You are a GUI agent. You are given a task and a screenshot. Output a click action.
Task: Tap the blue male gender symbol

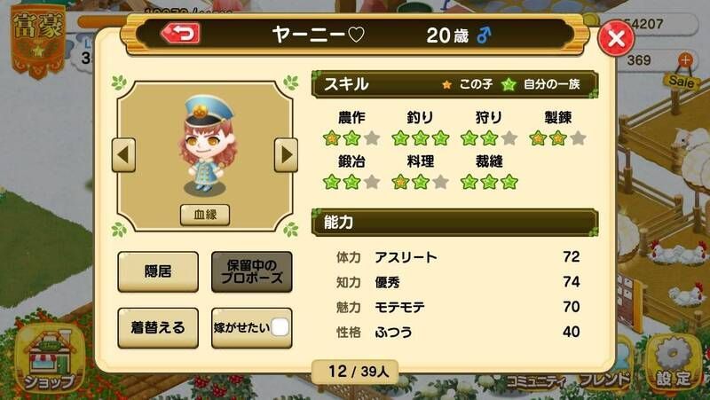(x=484, y=35)
